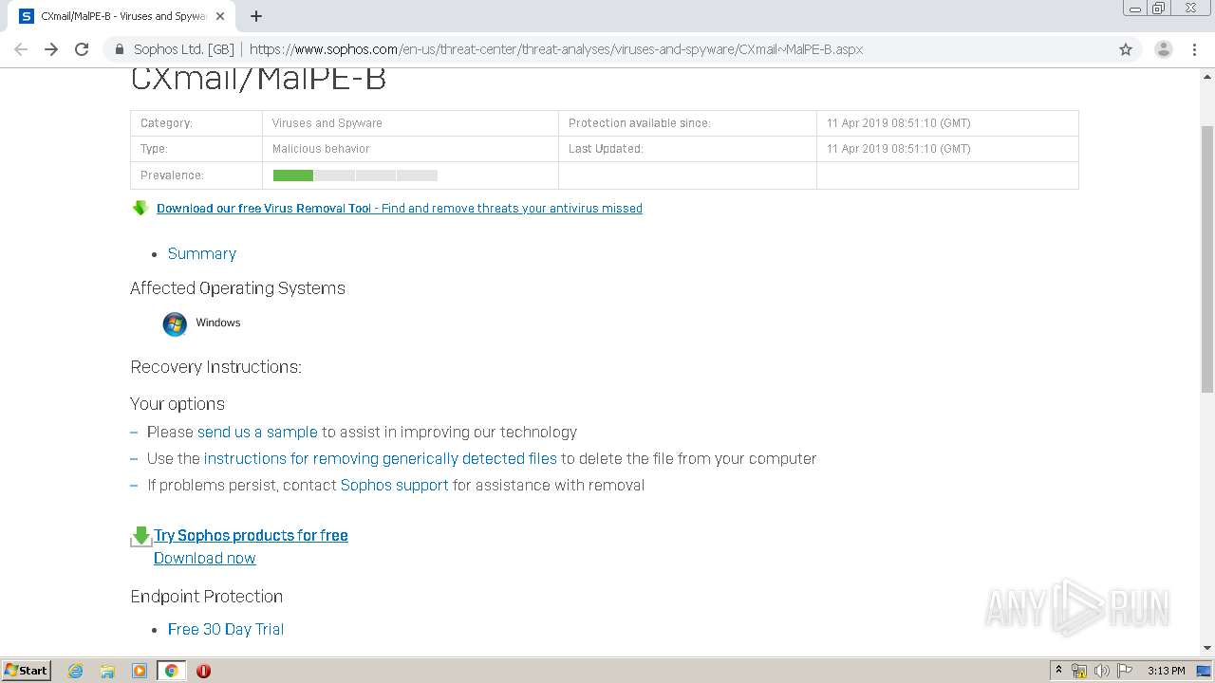Click the volume speaker tray icon
Screen dimensions: 1215x683
[x=1102, y=671]
